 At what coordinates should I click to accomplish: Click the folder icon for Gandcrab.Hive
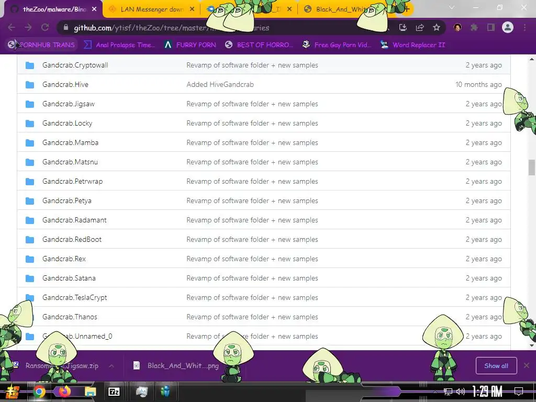coord(30,84)
